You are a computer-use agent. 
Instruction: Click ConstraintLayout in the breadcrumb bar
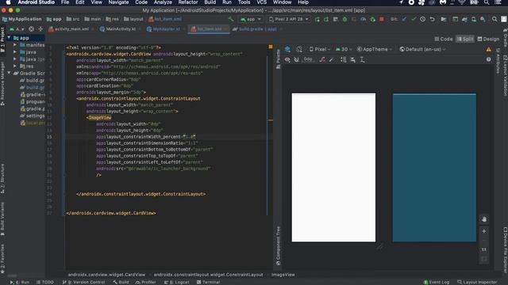coord(208,275)
